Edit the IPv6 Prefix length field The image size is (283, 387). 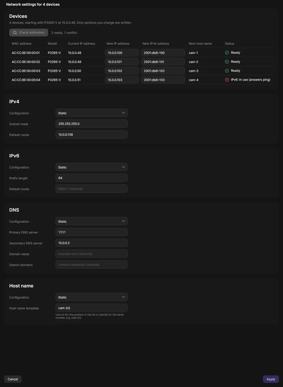pyautogui.click(x=92, y=178)
